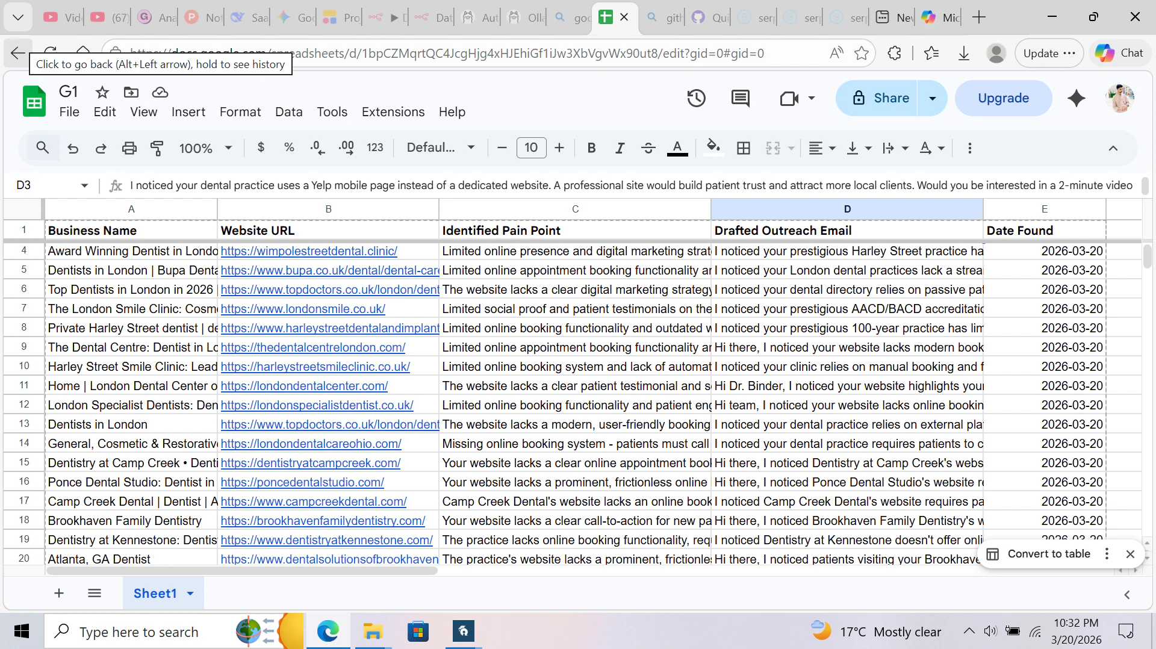Viewport: 1156px width, 649px height.
Task: Toggle italic formatting
Action: [x=620, y=148]
